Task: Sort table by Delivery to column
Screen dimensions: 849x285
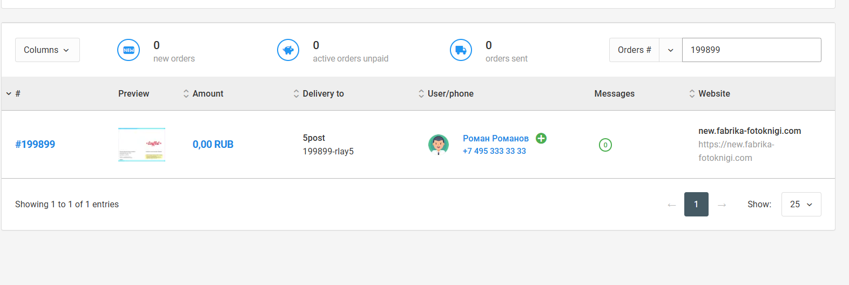Action: click(319, 93)
